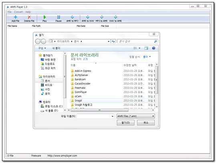
Task: Select 사진 pictures in the sidebar
Action: [x=45, y=89]
